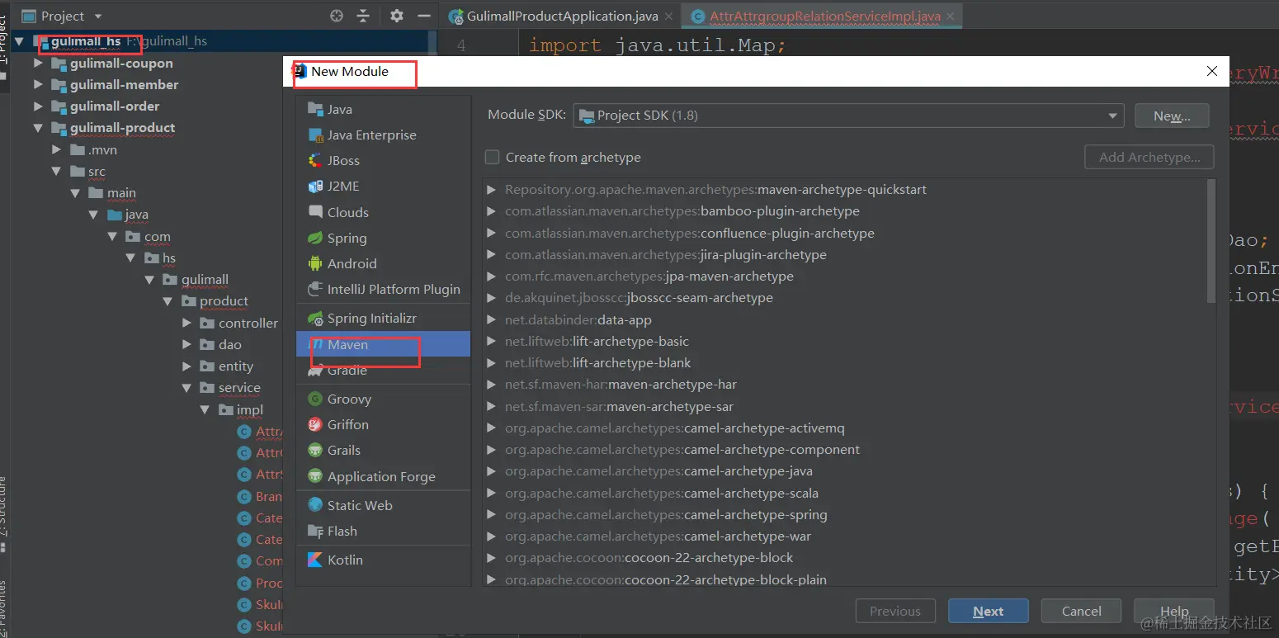The image size is (1279, 638).
Task: Open Project panel settings gear
Action: tap(397, 16)
